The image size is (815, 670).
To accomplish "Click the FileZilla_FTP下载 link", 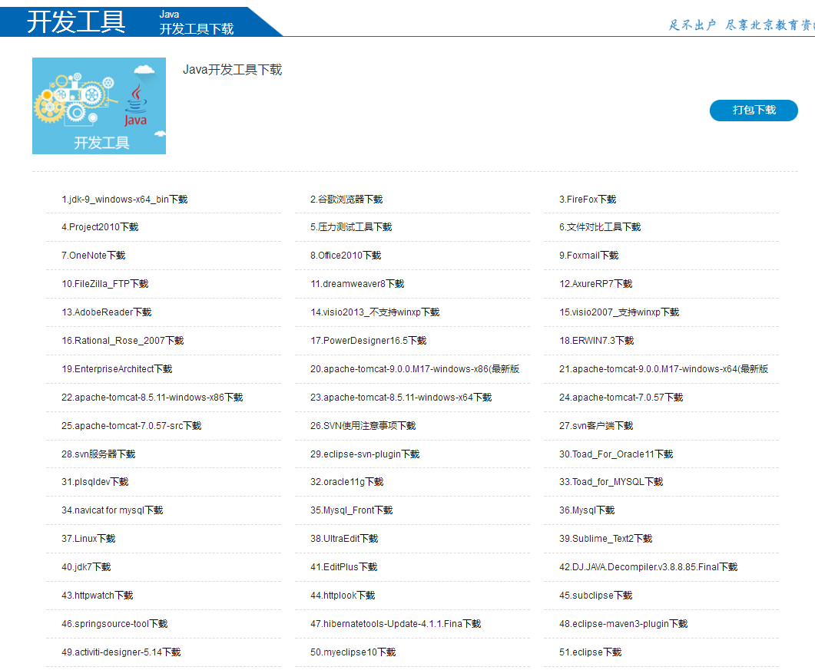I will click(x=105, y=284).
